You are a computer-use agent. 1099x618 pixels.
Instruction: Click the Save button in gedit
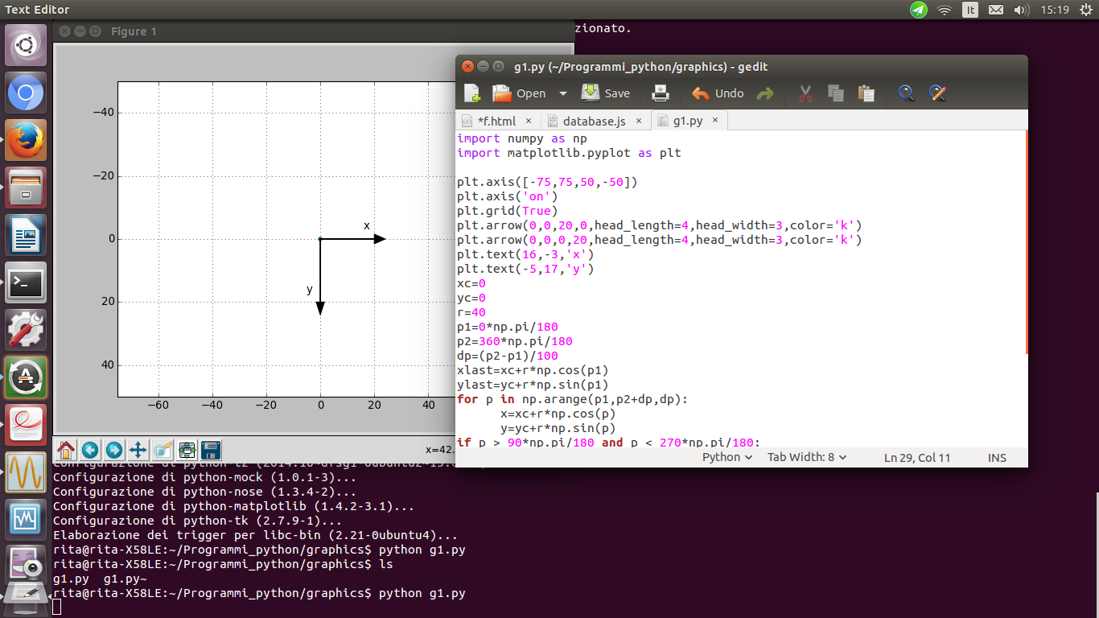coord(606,93)
